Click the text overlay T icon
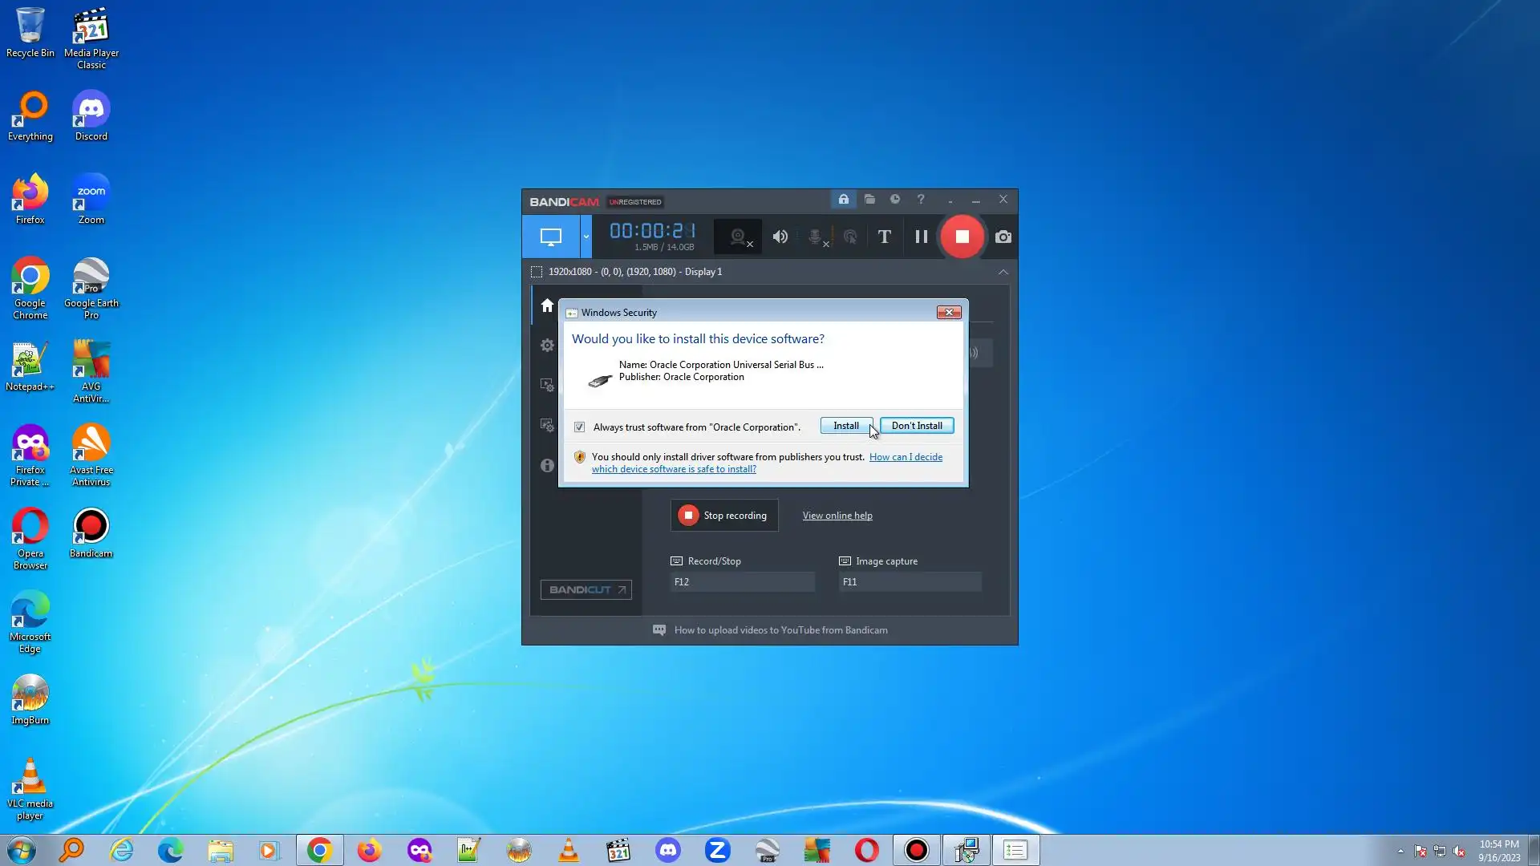1540x866 pixels. pyautogui.click(x=884, y=237)
